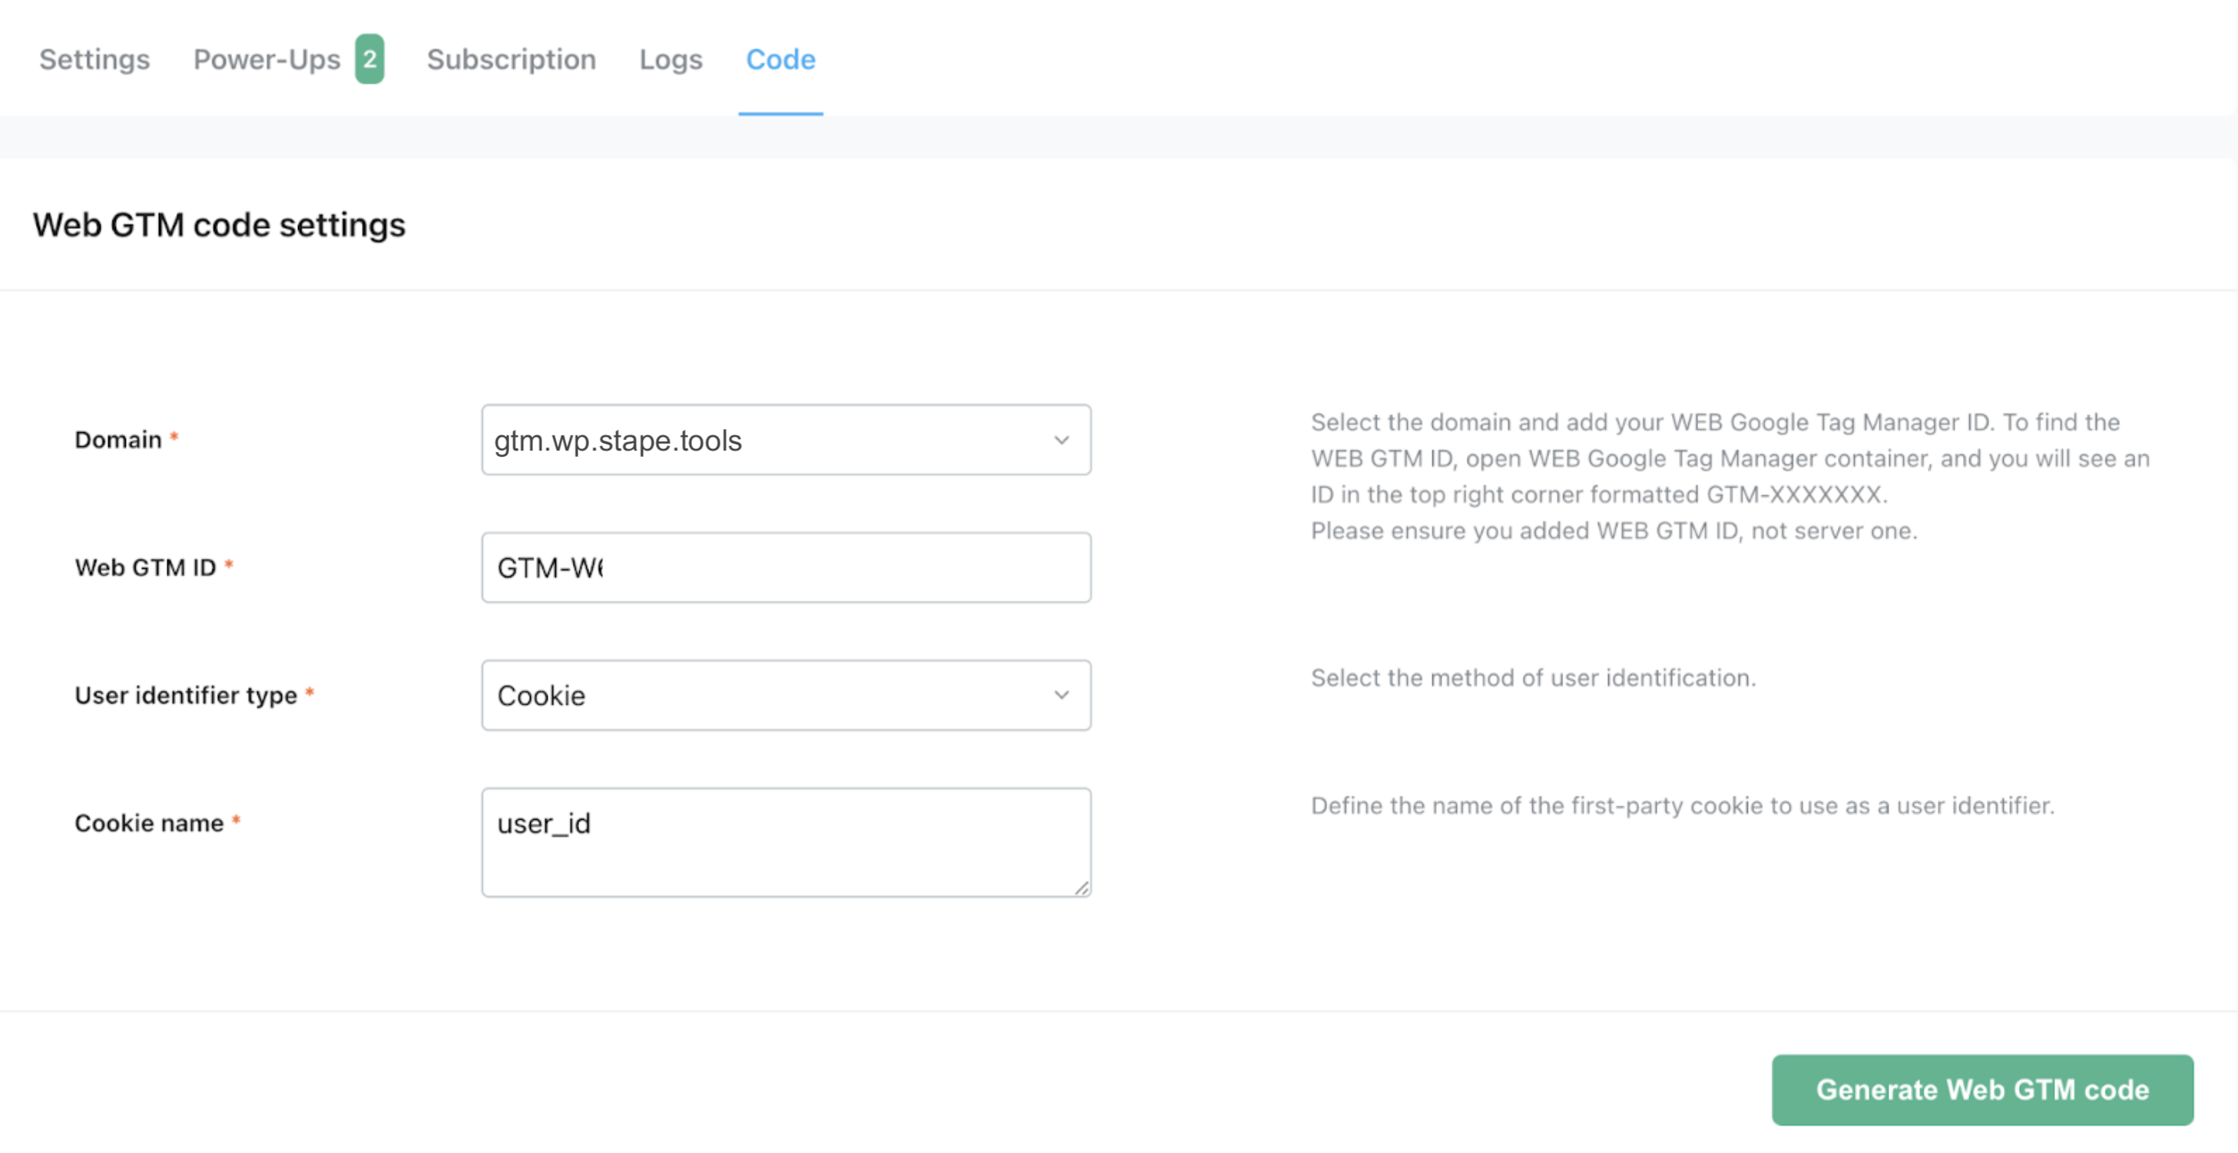Click help text 'Select the method of user identification.'

[x=1532, y=677]
